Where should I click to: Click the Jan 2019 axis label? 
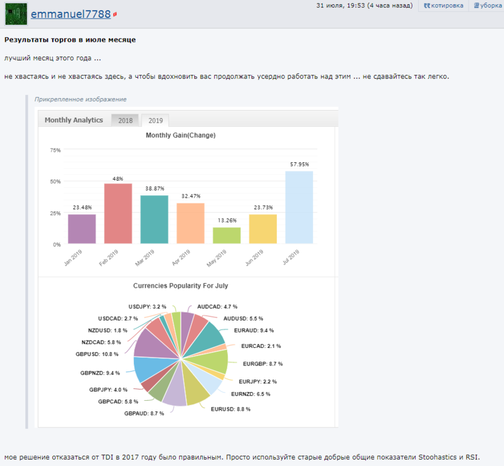[x=73, y=257]
